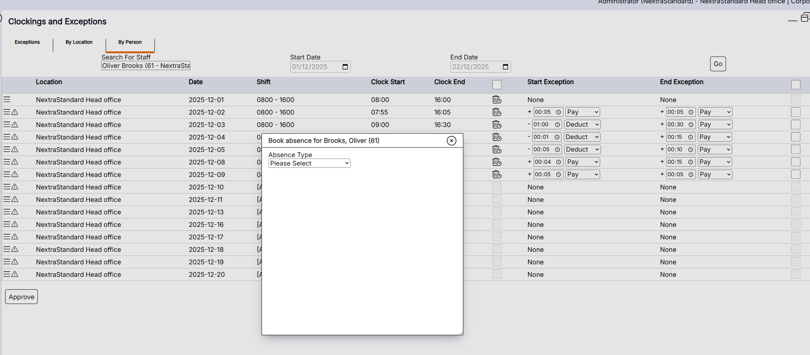Switch to the Exceptions tab
The width and height of the screenshot is (810, 355).
27,42
